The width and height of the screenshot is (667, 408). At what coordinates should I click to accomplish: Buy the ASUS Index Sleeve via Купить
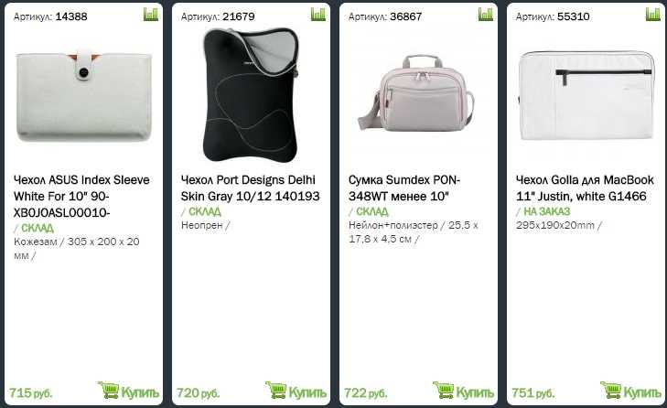pyautogui.click(x=140, y=392)
